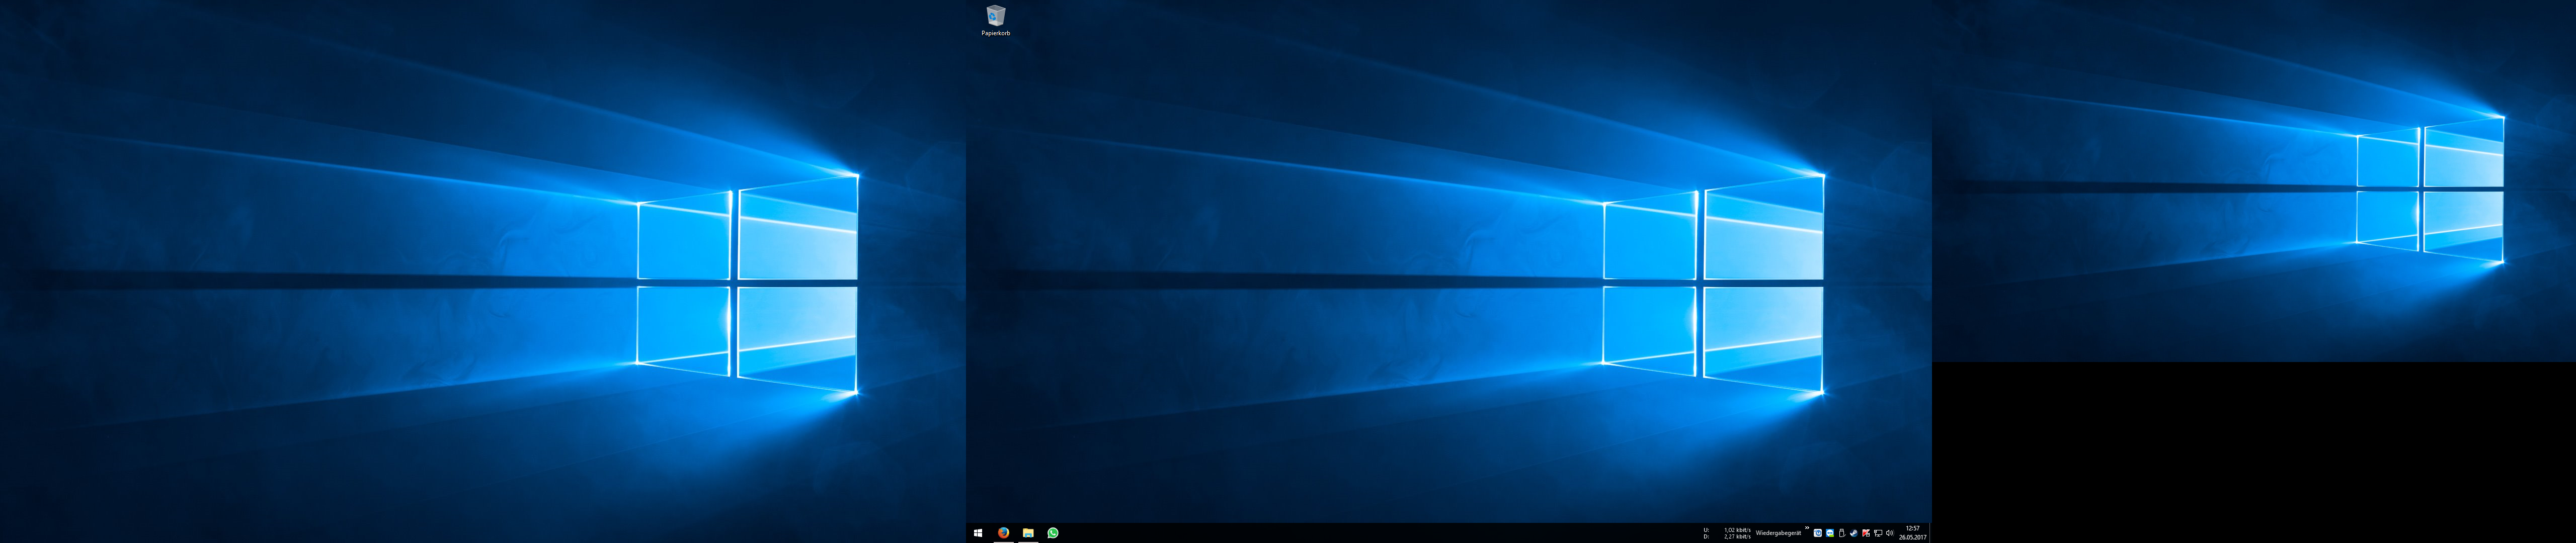Click the date 26.05.2017 in the taskbar
2576x543 pixels.
(1913, 537)
